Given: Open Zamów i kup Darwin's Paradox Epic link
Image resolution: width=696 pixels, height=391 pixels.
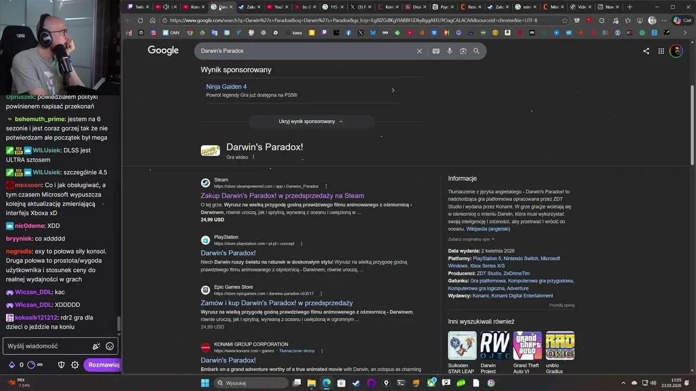Looking at the screenshot, I should 277,303.
